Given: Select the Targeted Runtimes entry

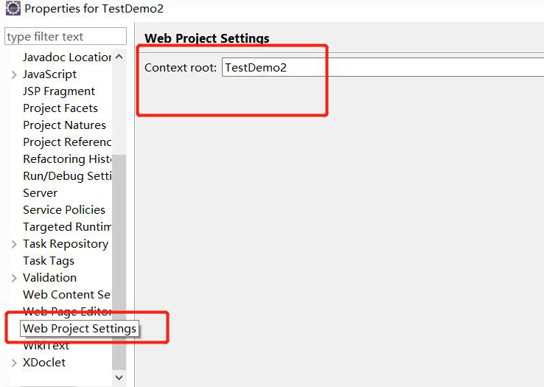Looking at the screenshot, I should coord(67,227).
